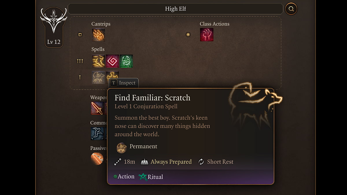Click the red claw Class Actions icon
Viewport: 347px width, 195px height.
(x=206, y=35)
